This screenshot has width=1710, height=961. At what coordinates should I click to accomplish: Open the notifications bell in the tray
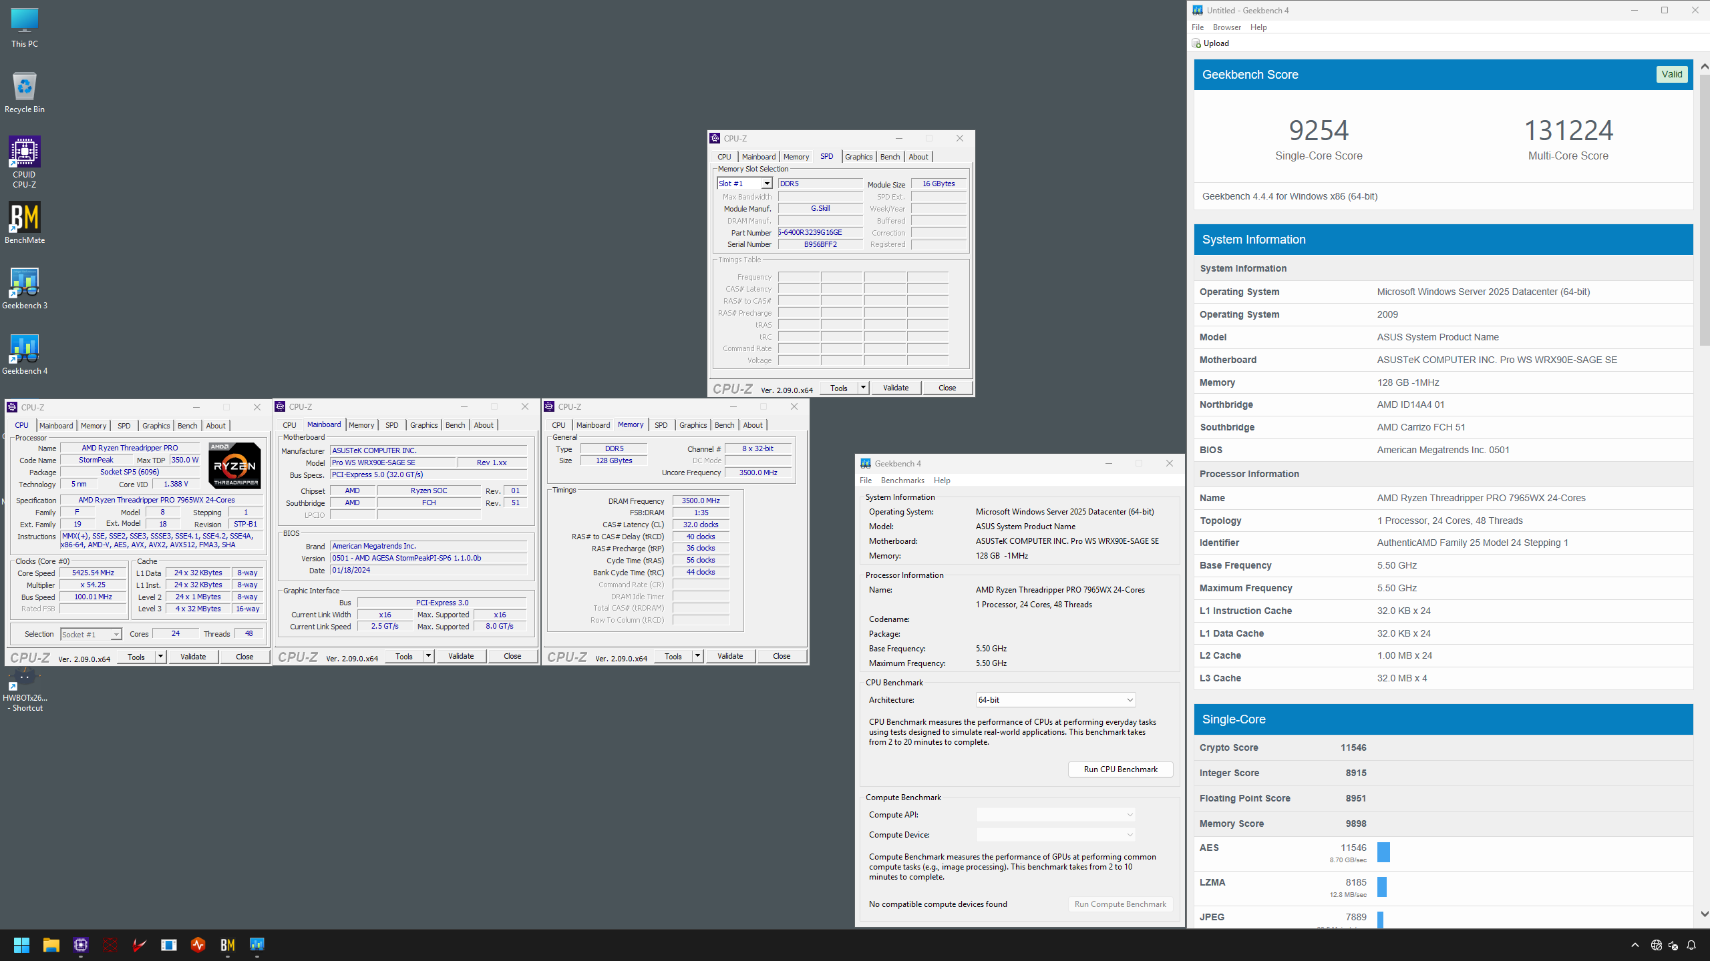(1691, 945)
